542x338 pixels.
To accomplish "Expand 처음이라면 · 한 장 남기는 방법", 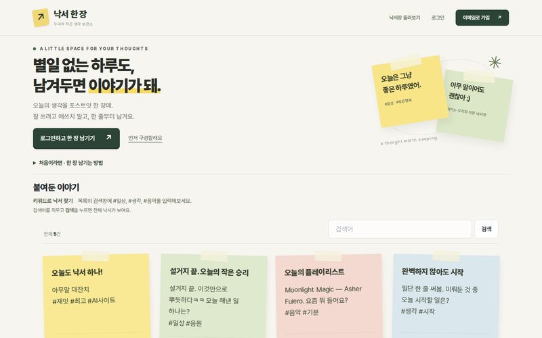I will coord(68,163).
